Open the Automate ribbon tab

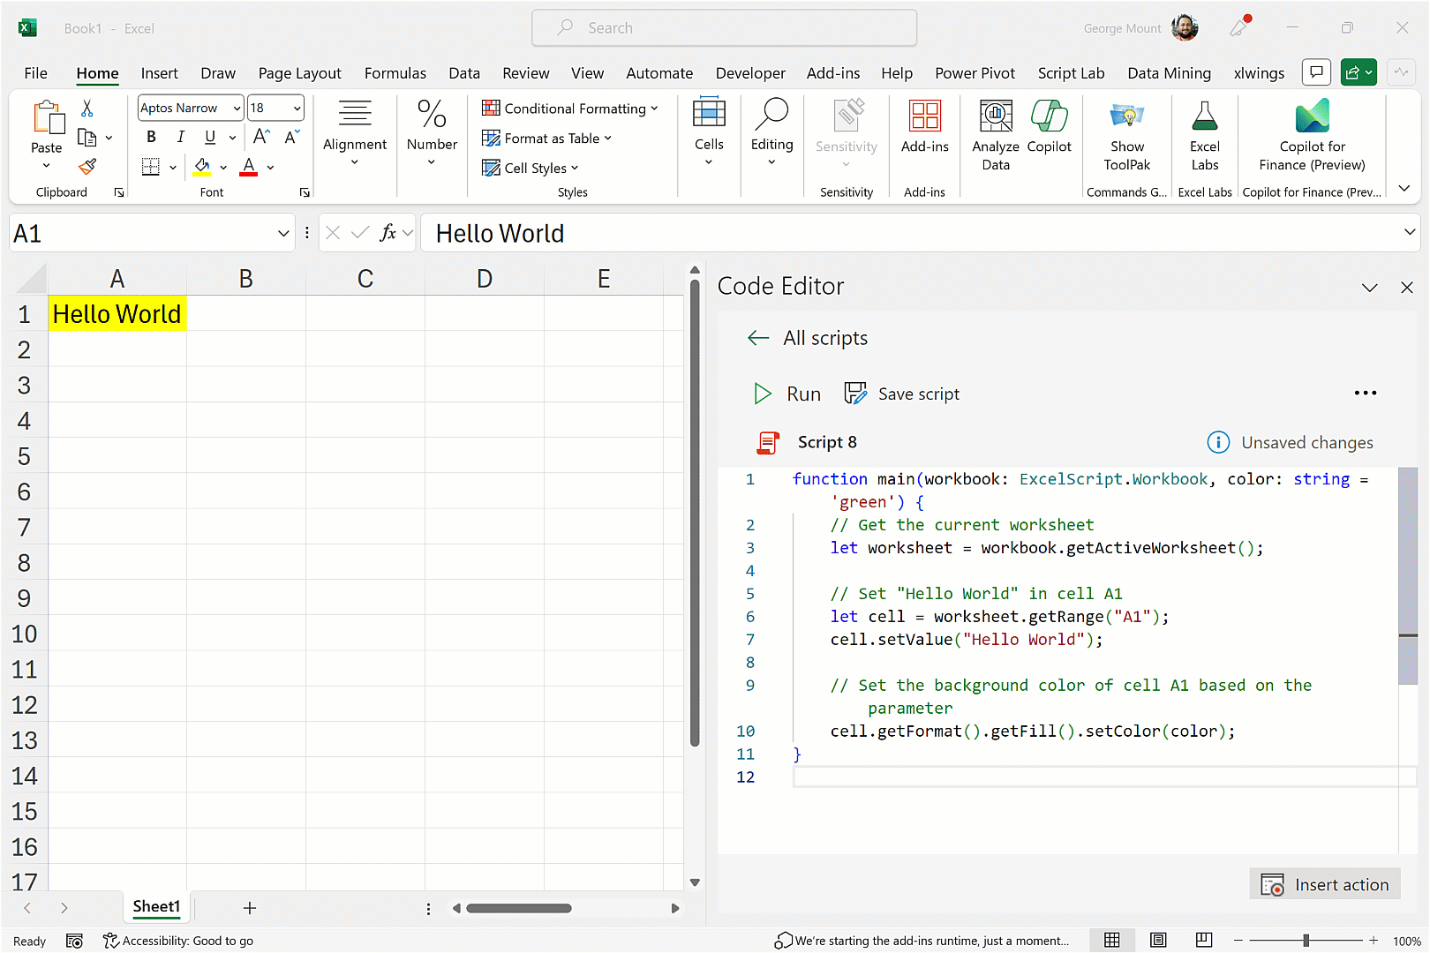click(x=659, y=73)
